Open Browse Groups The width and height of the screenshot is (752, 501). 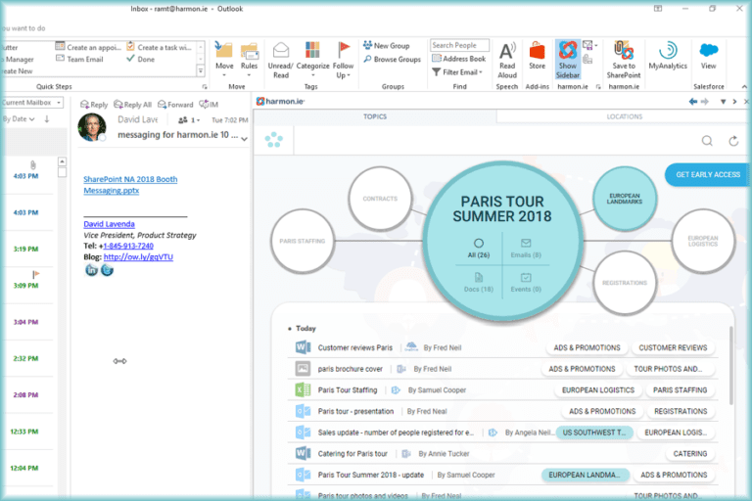[392, 59]
